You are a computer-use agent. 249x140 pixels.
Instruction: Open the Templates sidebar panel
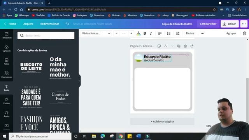(x=7, y=35)
